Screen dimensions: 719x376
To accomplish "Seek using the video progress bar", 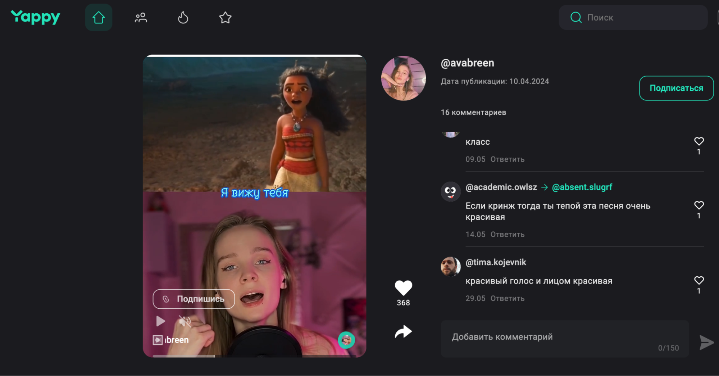I will 254,356.
